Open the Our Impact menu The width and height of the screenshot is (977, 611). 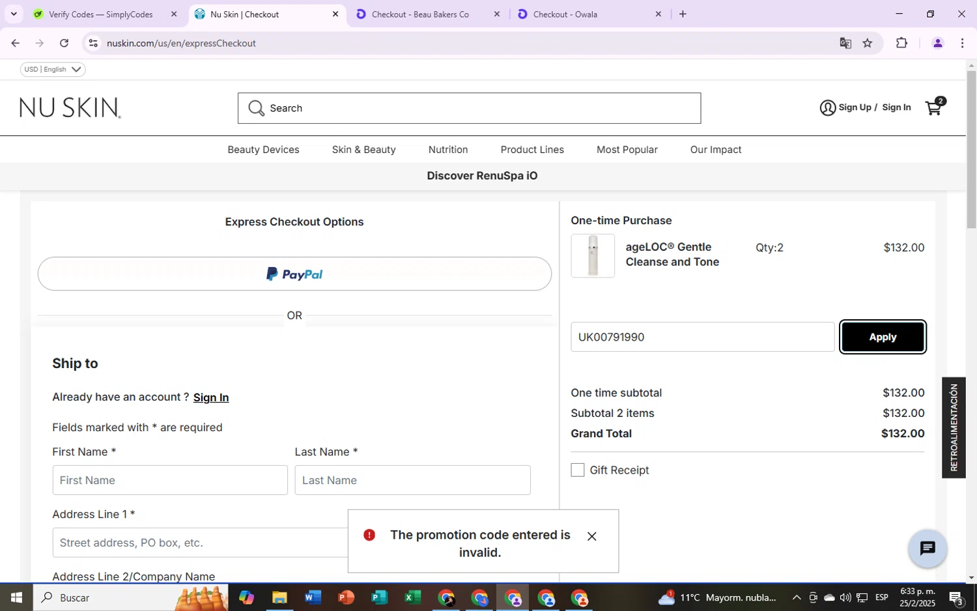pos(716,150)
